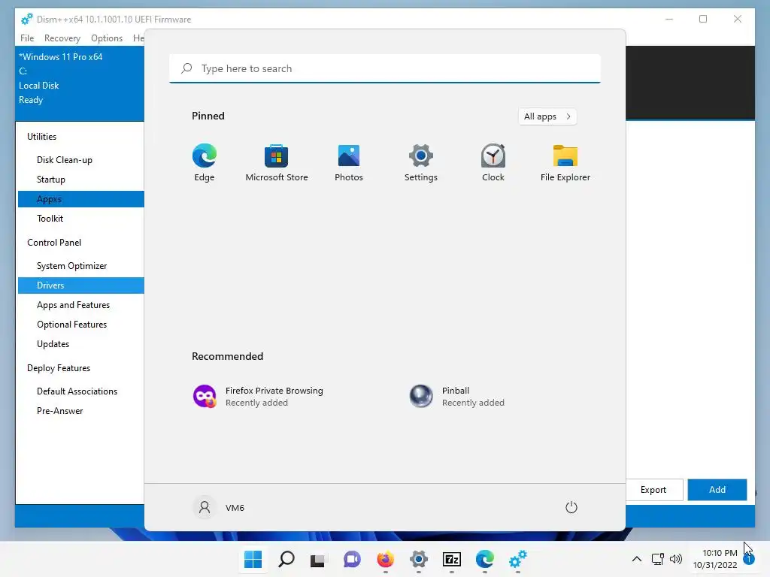Click the power button in Start menu
770x577 pixels.
point(571,507)
